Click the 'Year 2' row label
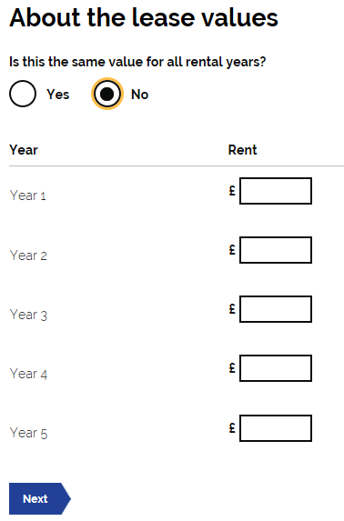 [28, 255]
